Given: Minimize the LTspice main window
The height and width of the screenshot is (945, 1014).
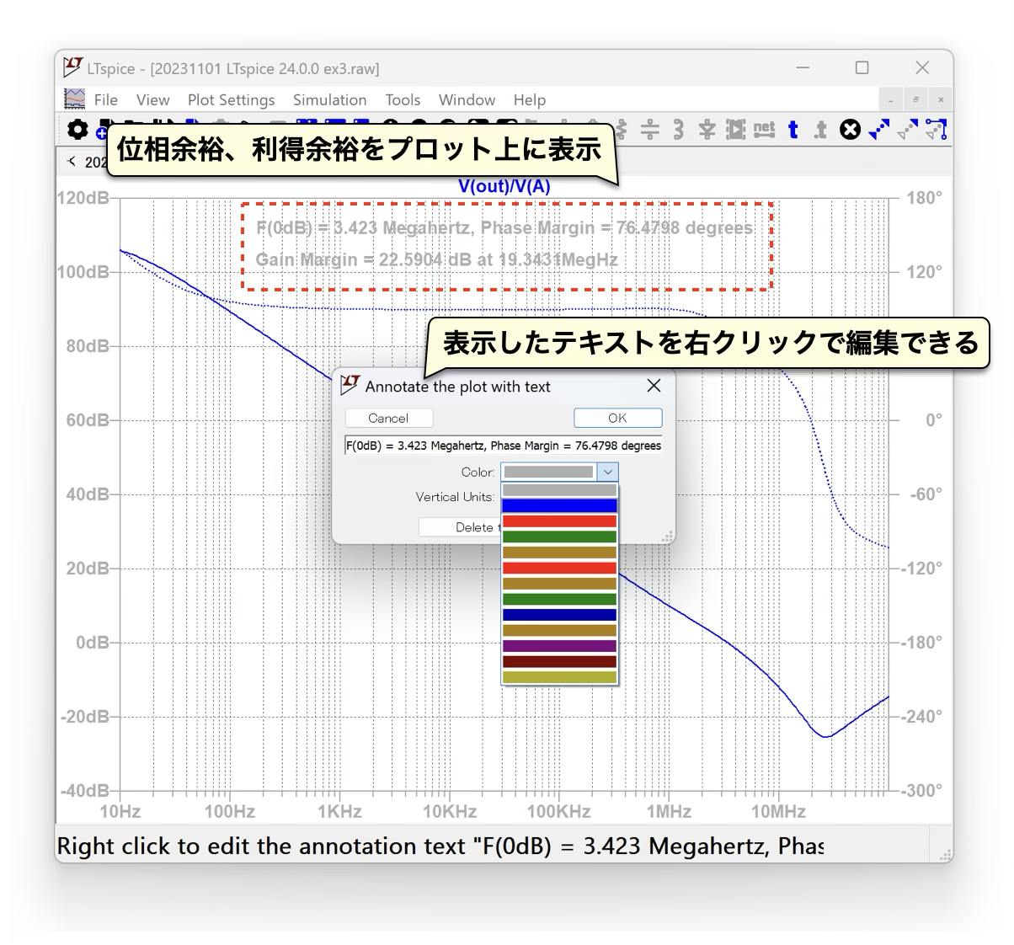Looking at the screenshot, I should pos(803,67).
